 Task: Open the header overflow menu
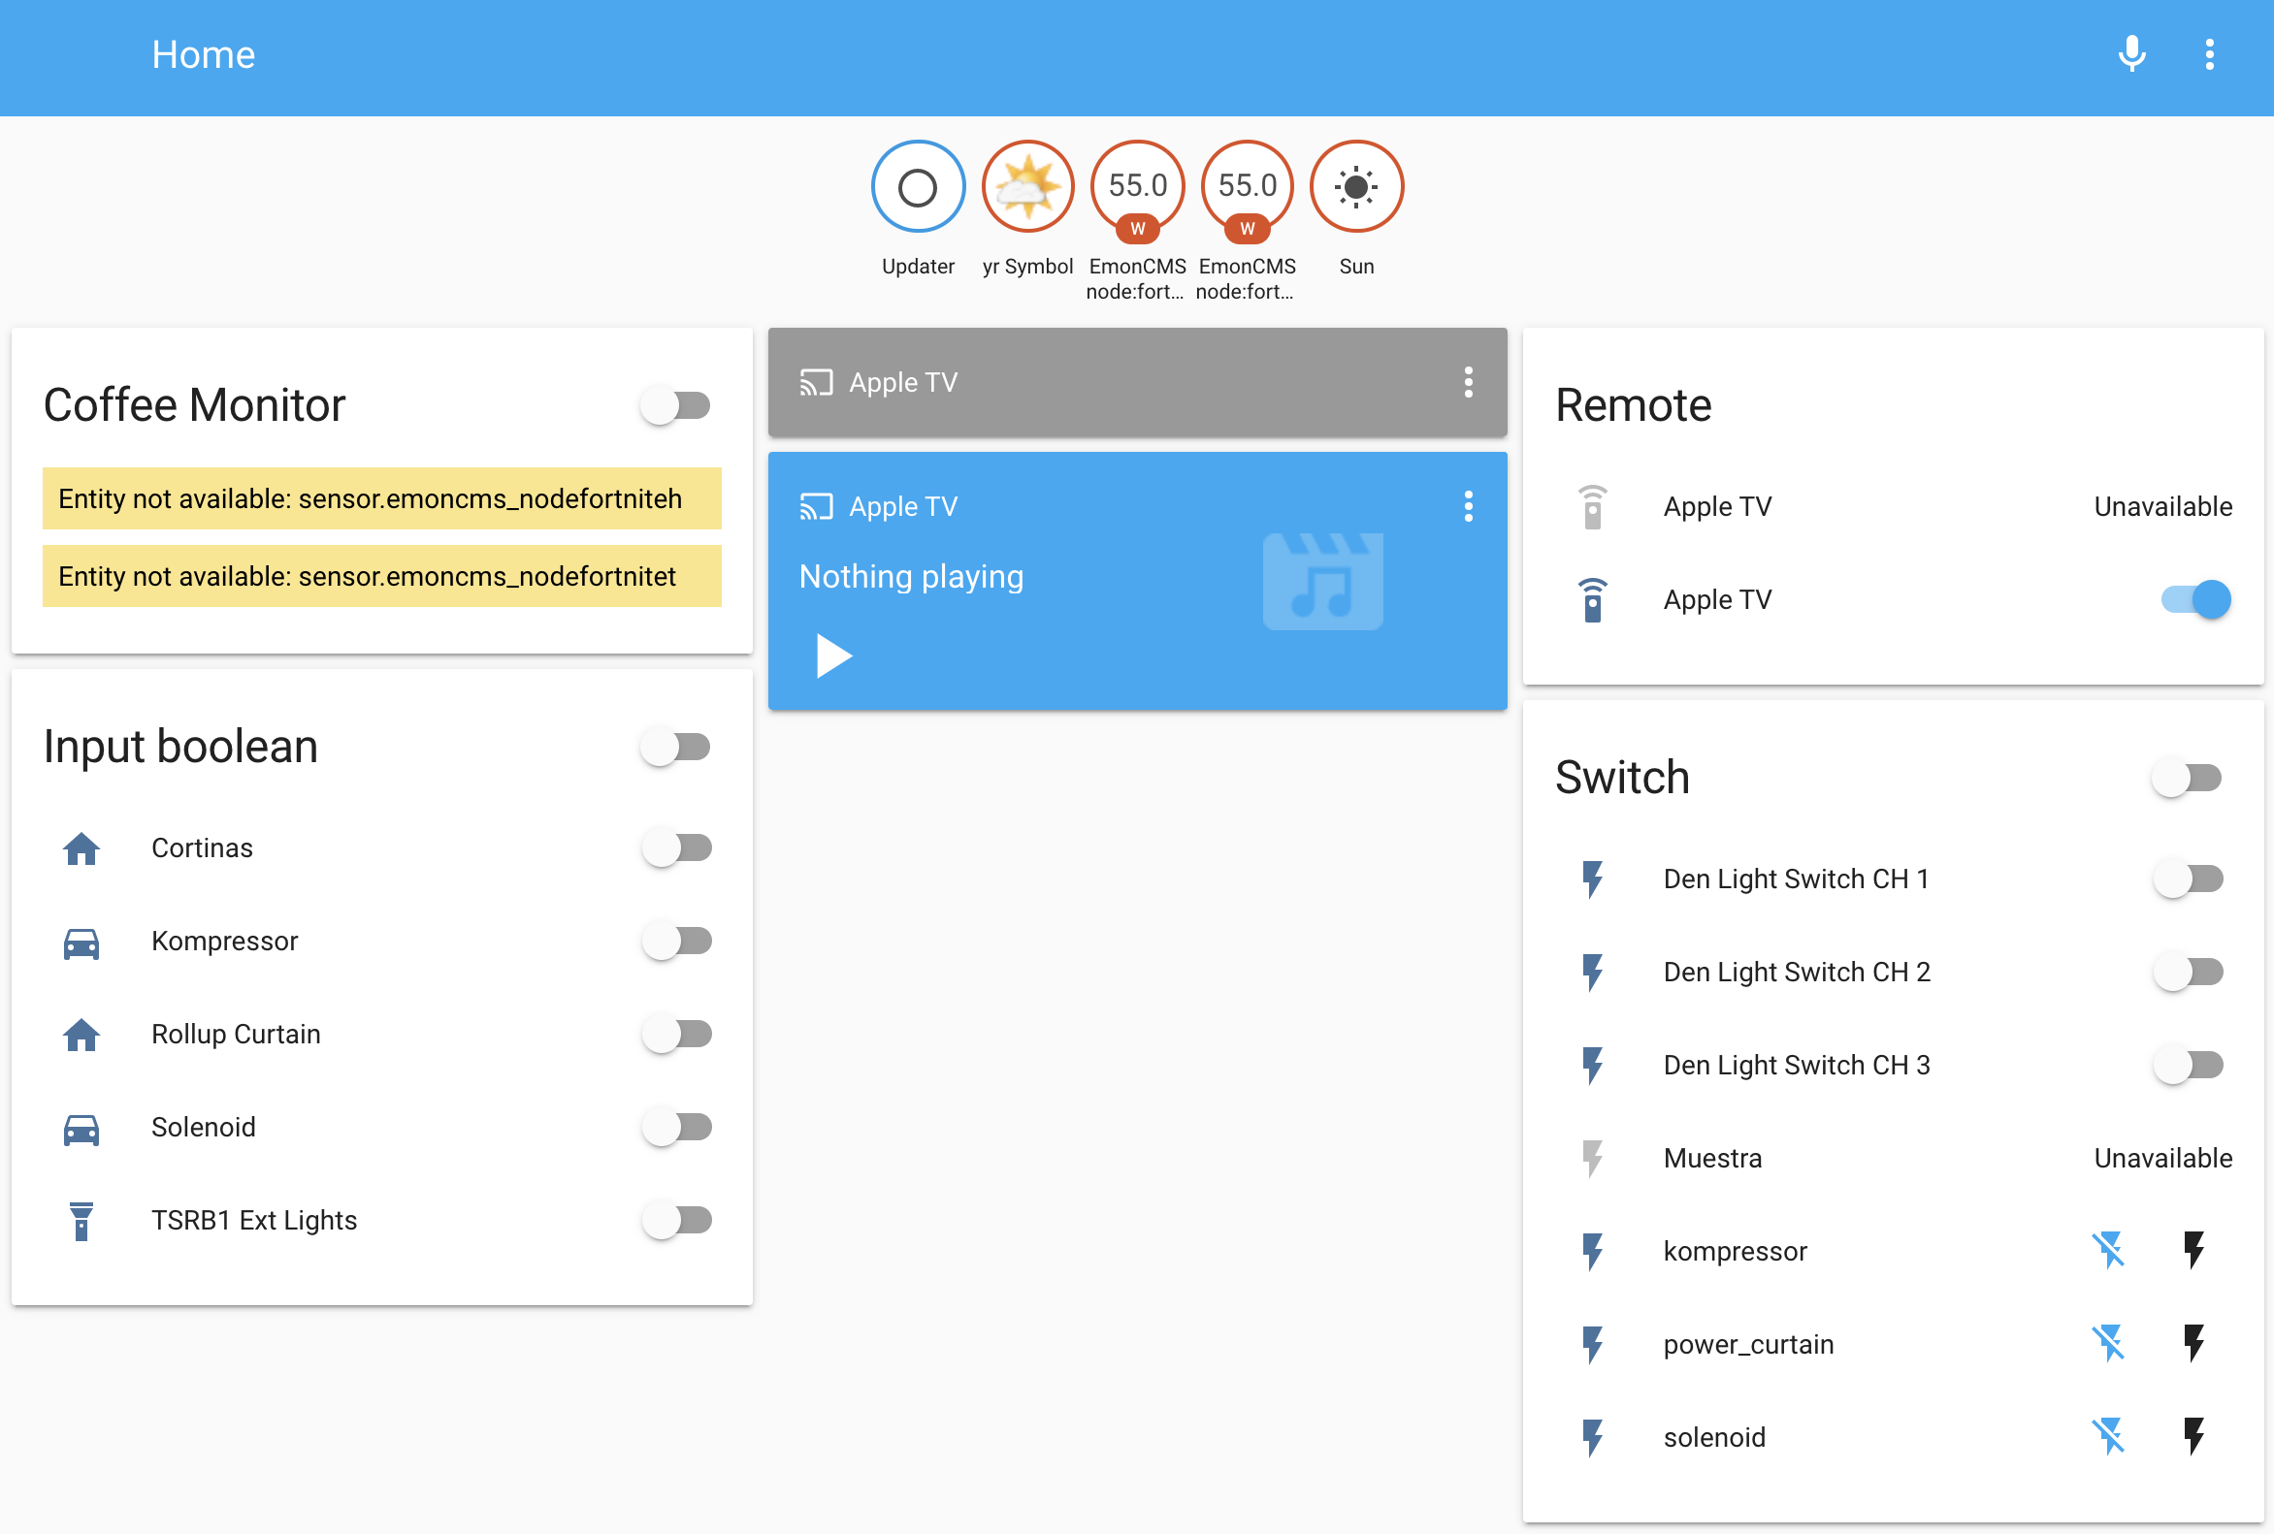2209,54
